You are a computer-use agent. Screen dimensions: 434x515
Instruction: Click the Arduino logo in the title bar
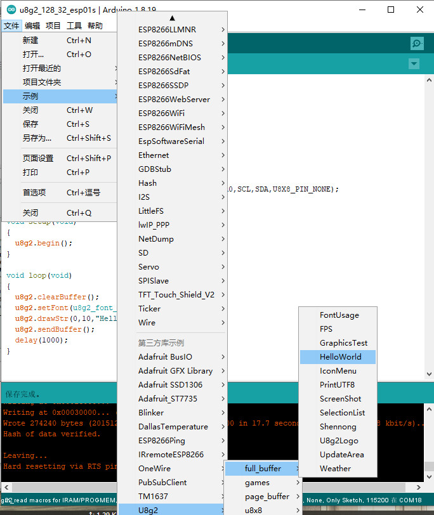(x=11, y=10)
